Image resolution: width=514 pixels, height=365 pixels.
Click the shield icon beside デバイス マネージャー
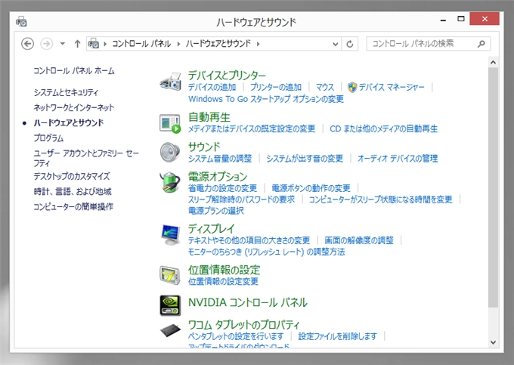pyautogui.click(x=352, y=87)
